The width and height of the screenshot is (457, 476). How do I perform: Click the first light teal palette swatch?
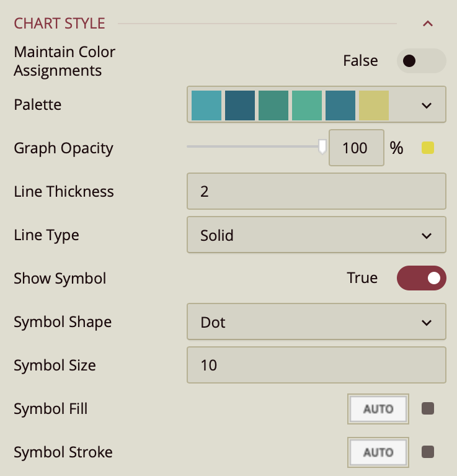pos(206,105)
